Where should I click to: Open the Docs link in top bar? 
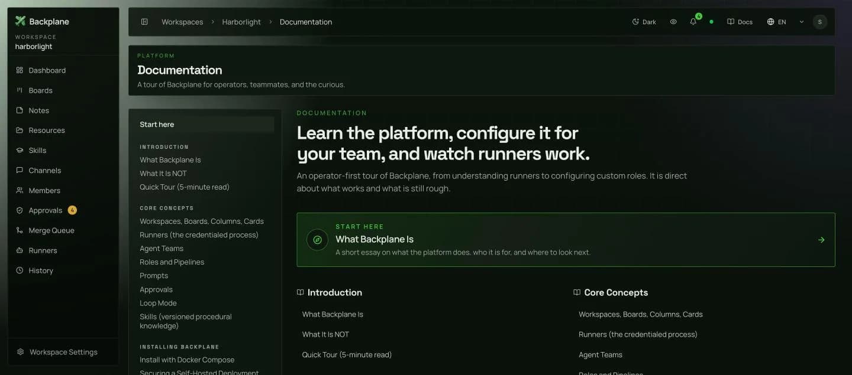740,22
